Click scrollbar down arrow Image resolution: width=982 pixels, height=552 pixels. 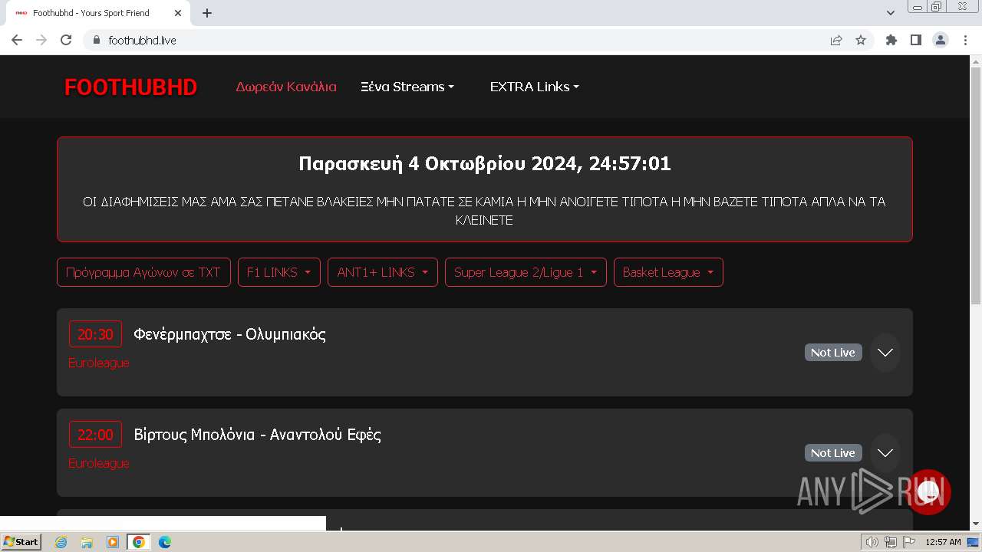click(976, 524)
